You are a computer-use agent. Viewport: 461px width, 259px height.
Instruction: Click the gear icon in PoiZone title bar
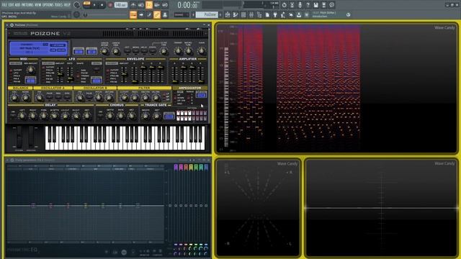tap(12, 25)
